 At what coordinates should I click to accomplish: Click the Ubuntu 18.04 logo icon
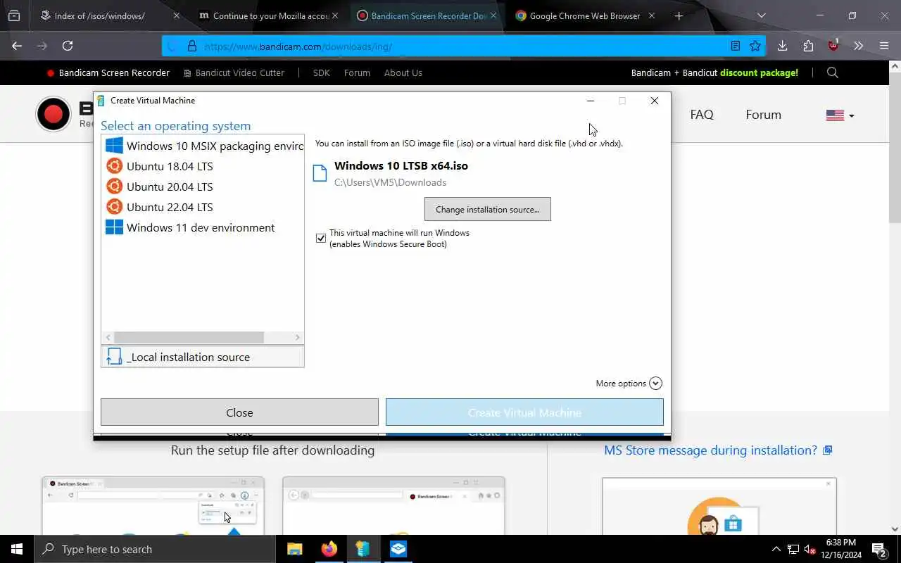114,166
